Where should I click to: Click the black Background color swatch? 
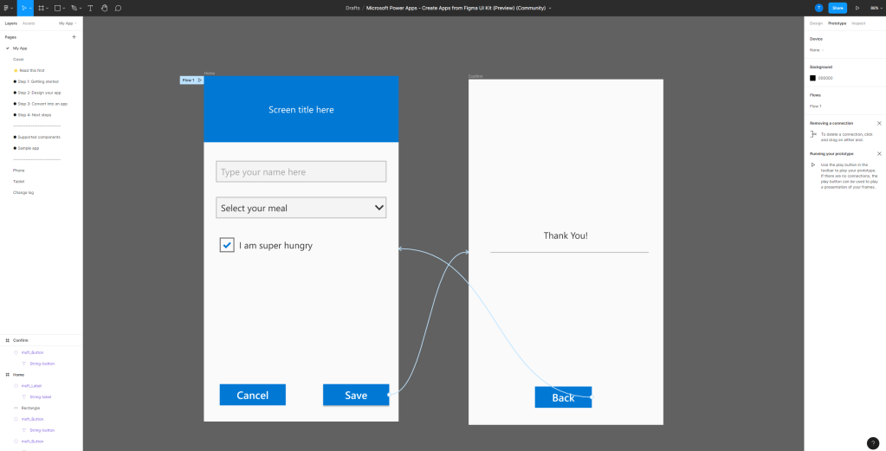click(812, 78)
